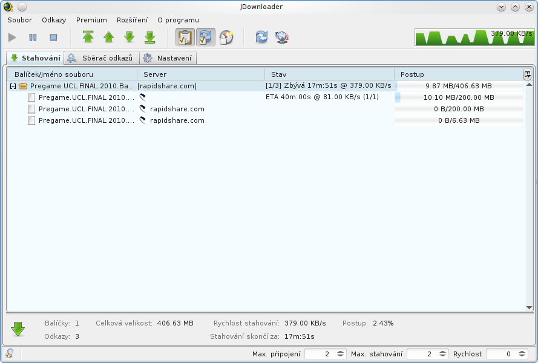The height and width of the screenshot is (363, 538).
Task: Adjust the Max. stahování spinner arrows
Action: click(443, 354)
